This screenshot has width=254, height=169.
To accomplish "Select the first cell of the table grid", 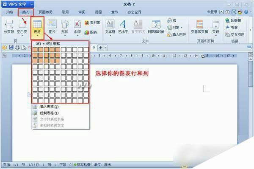I will 35,50.
